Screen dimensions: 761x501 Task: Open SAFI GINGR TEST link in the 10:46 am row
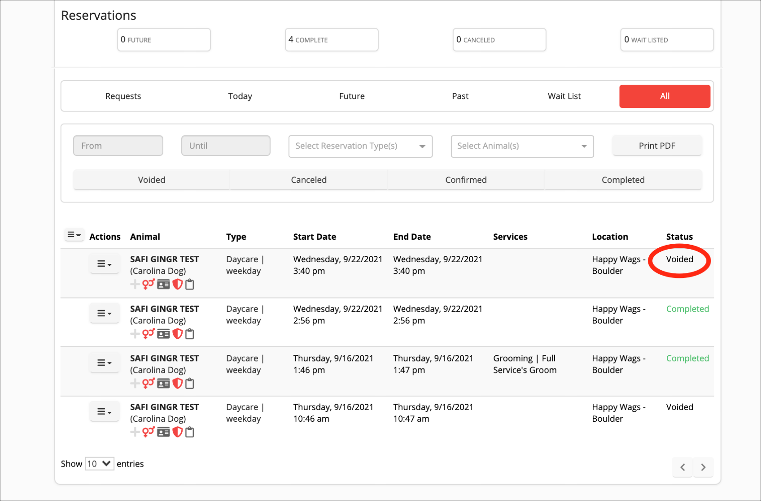[164, 407]
